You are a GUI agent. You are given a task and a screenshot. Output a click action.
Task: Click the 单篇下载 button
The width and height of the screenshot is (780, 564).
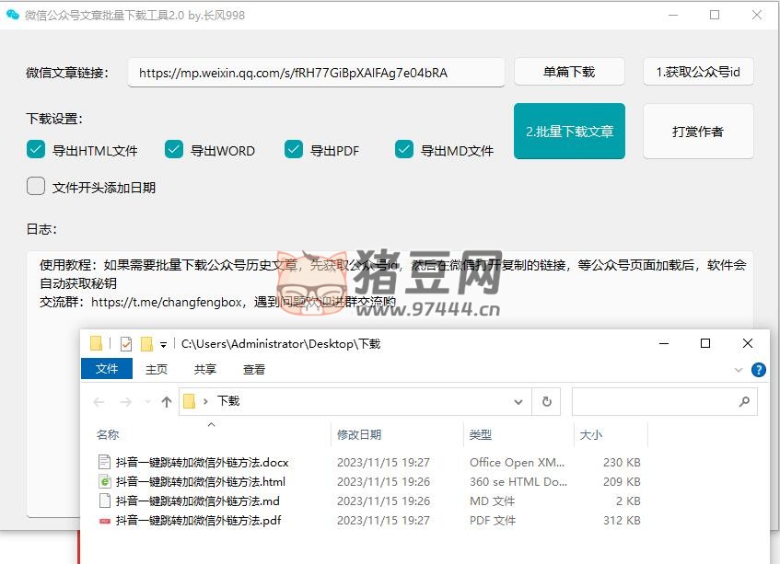568,72
